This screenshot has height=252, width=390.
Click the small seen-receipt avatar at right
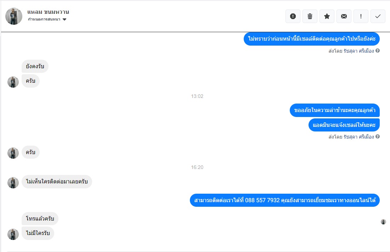pos(383,222)
